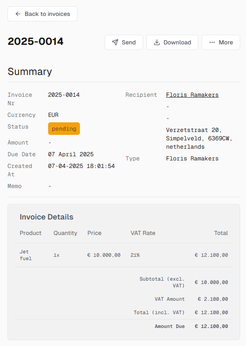Click the paper plane Send icon
Screen dimensions: 246x346
(115, 42)
